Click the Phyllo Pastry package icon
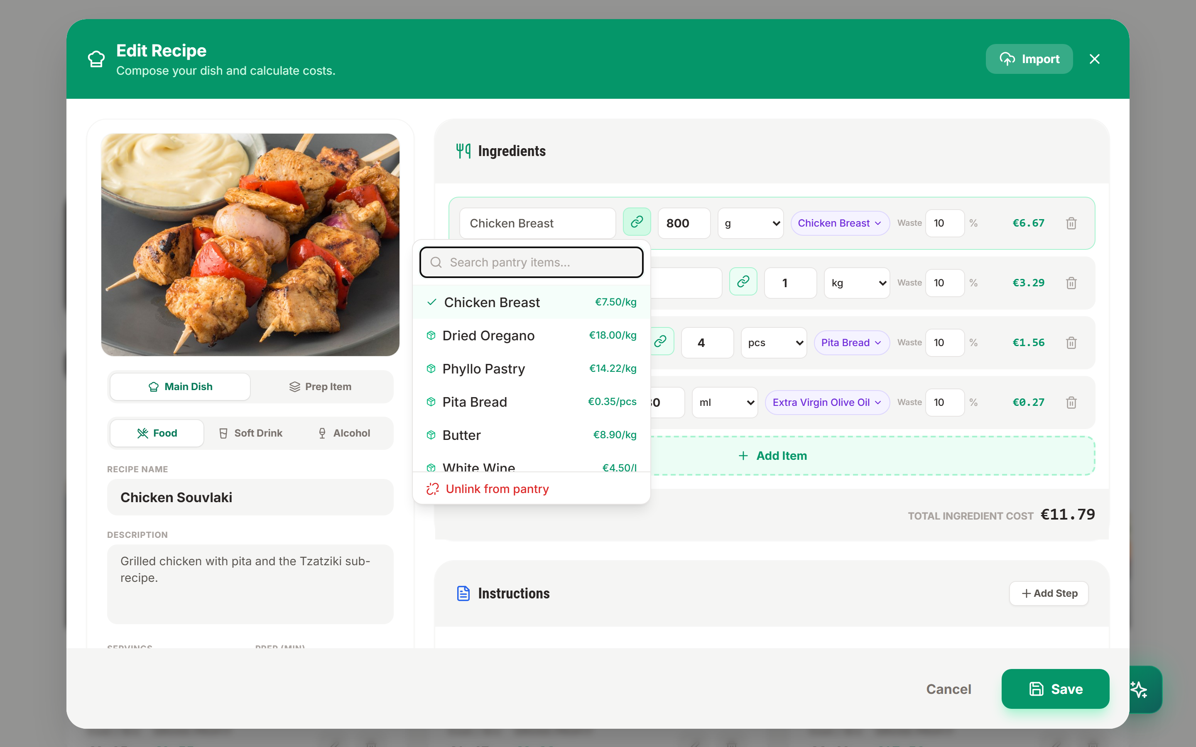This screenshot has width=1196, height=747. click(x=431, y=369)
